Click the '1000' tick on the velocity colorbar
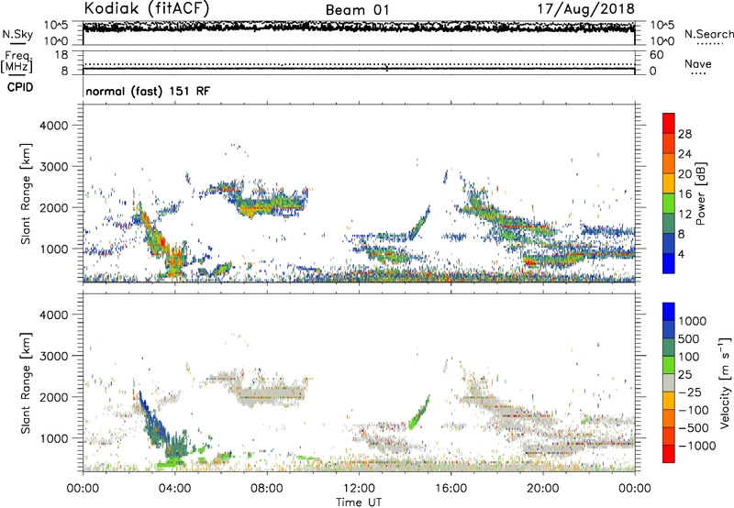 pos(693,321)
